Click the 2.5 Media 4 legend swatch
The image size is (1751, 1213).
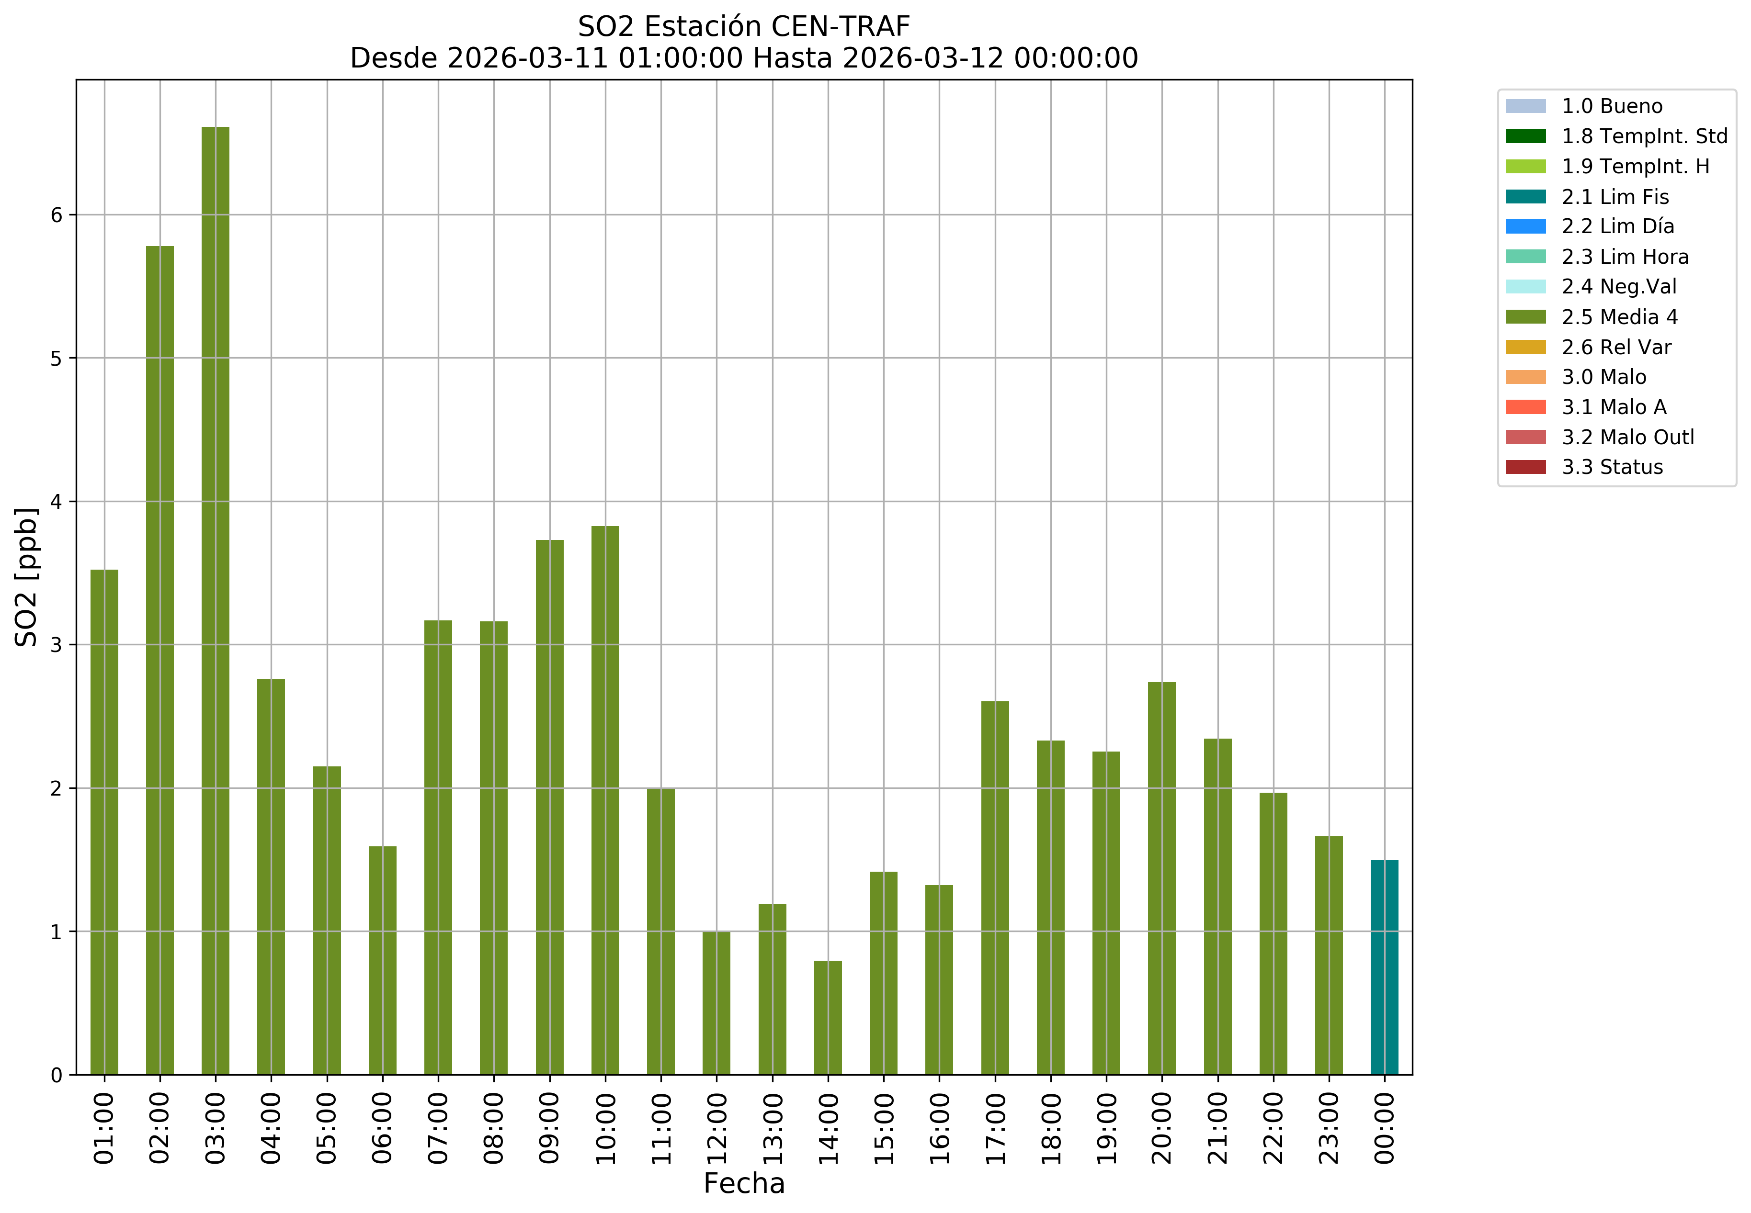[1525, 317]
